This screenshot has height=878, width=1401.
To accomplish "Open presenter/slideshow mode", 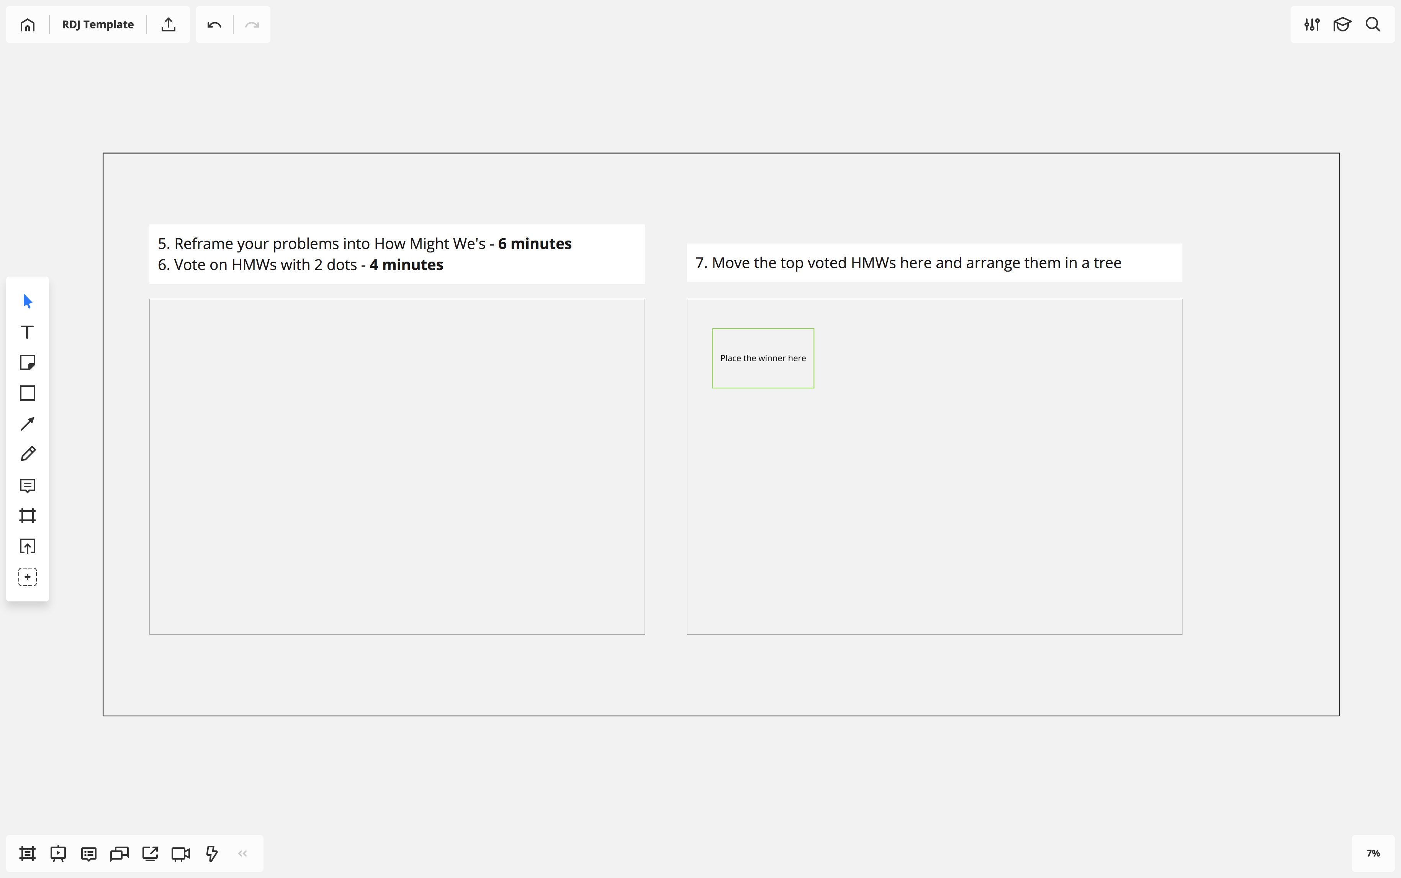I will point(57,853).
